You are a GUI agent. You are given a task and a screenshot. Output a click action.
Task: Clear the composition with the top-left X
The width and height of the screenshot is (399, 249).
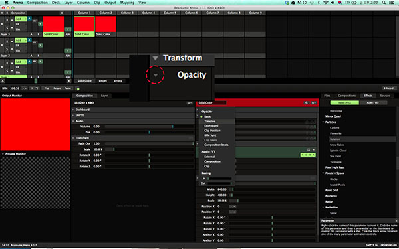(x=2, y=13)
